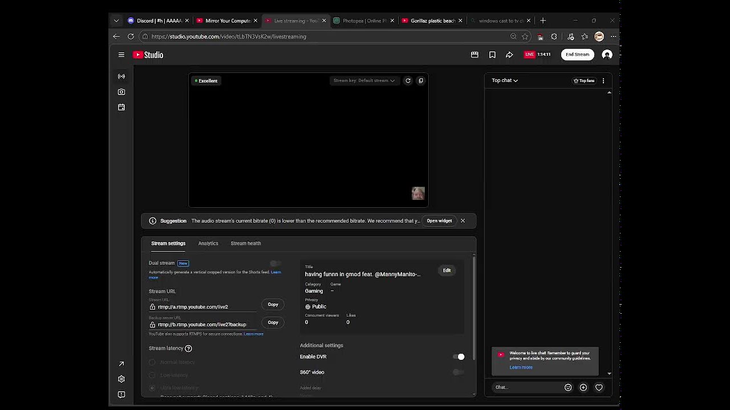
Task: Switch to the Photopea browser tab
Action: click(x=363, y=20)
